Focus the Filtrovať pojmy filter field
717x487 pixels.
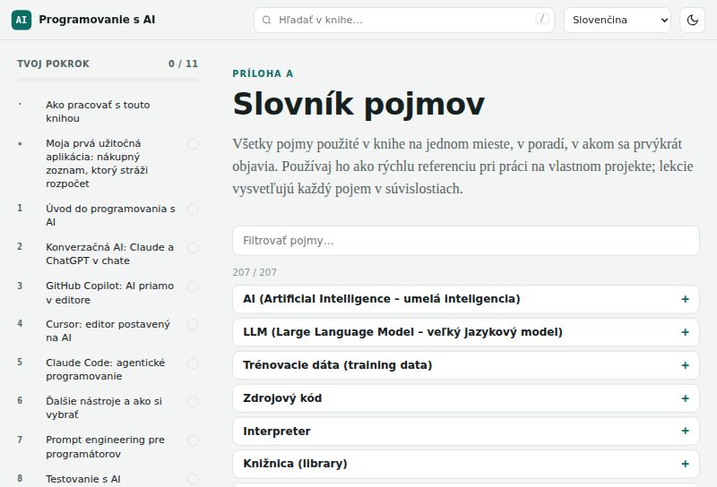[465, 241]
